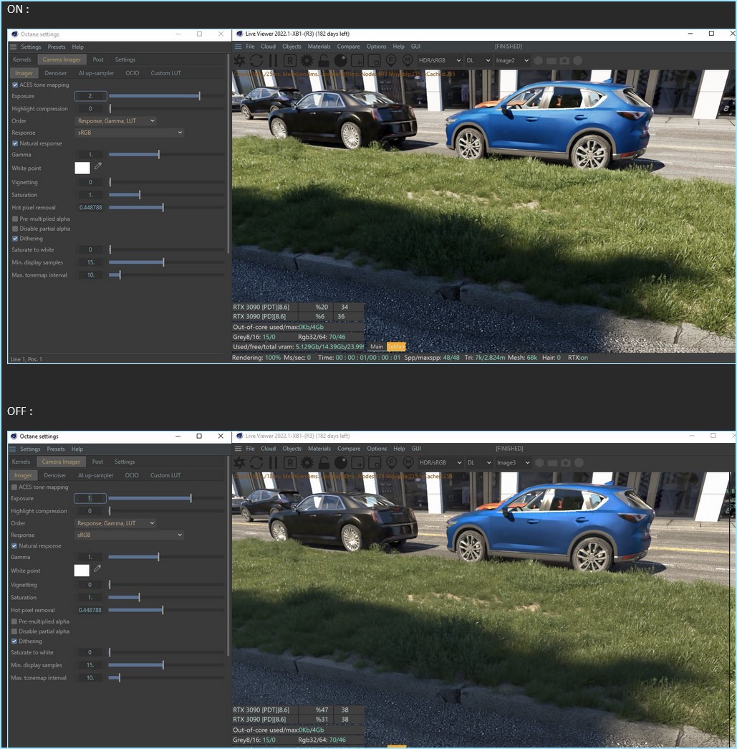Click Saturation slider in lower Octane settings
Image resolution: width=737 pixels, height=749 pixels.
pyautogui.click(x=166, y=598)
